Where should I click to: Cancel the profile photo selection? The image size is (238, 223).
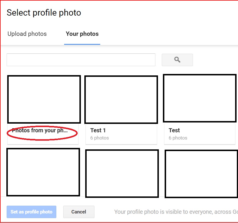79,212
